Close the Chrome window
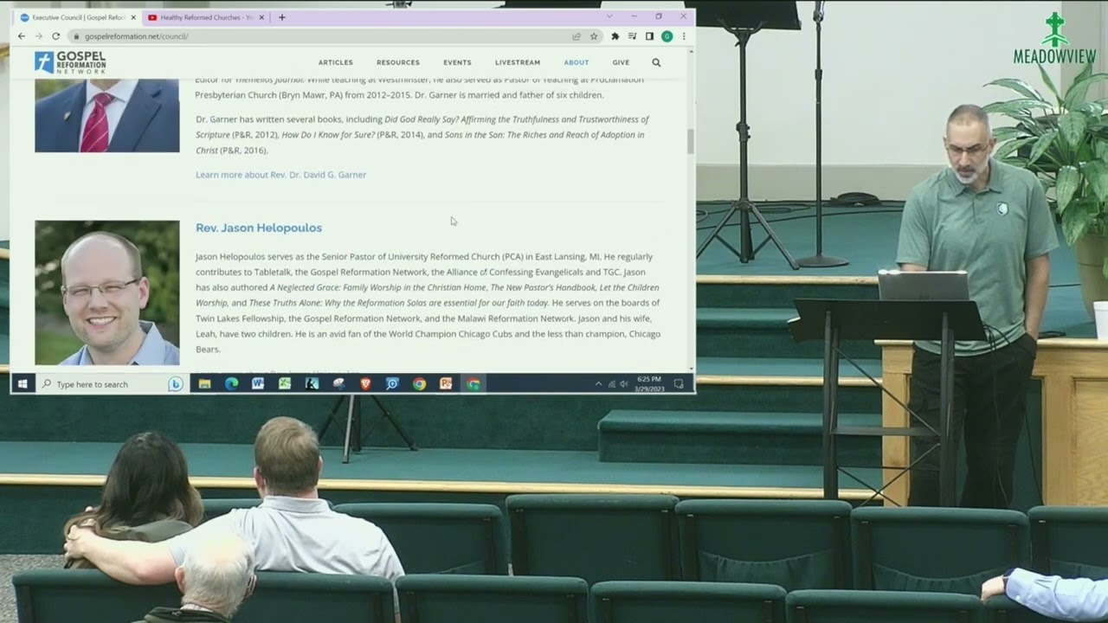This screenshot has height=623, width=1108. (x=683, y=16)
